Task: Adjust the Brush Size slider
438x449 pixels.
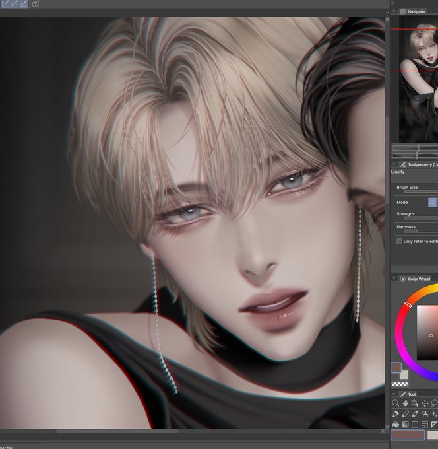Action: pos(421,191)
